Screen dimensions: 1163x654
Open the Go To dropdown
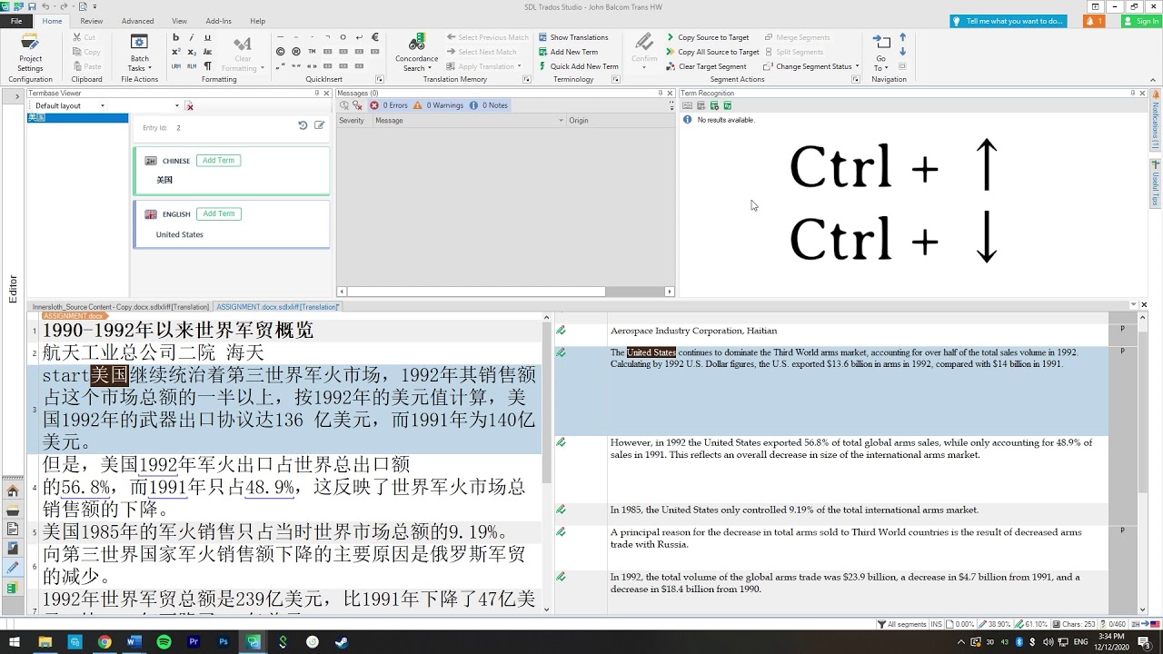[x=881, y=53]
